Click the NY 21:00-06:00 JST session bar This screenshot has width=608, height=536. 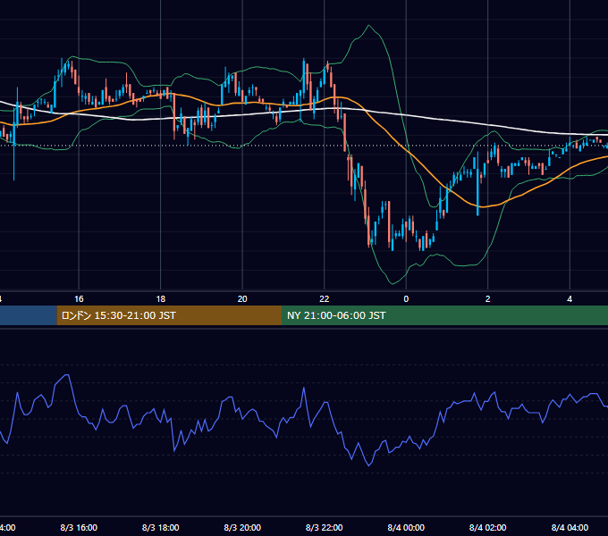coord(444,315)
